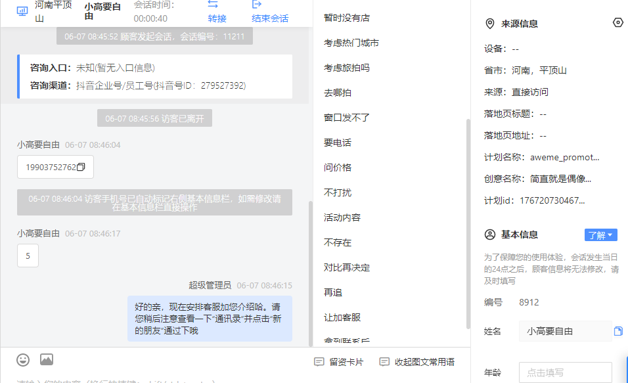
Task: Click the 计划id value 176720730467...
Action: 552,201
